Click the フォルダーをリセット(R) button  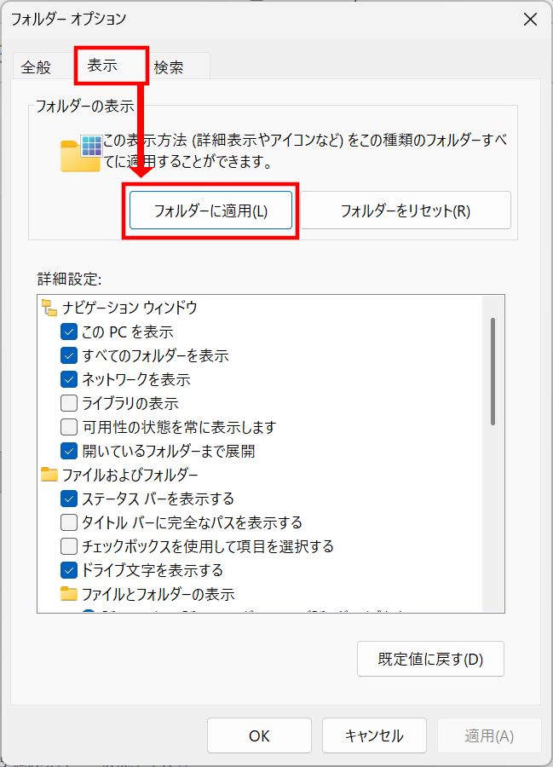pyautogui.click(x=406, y=210)
